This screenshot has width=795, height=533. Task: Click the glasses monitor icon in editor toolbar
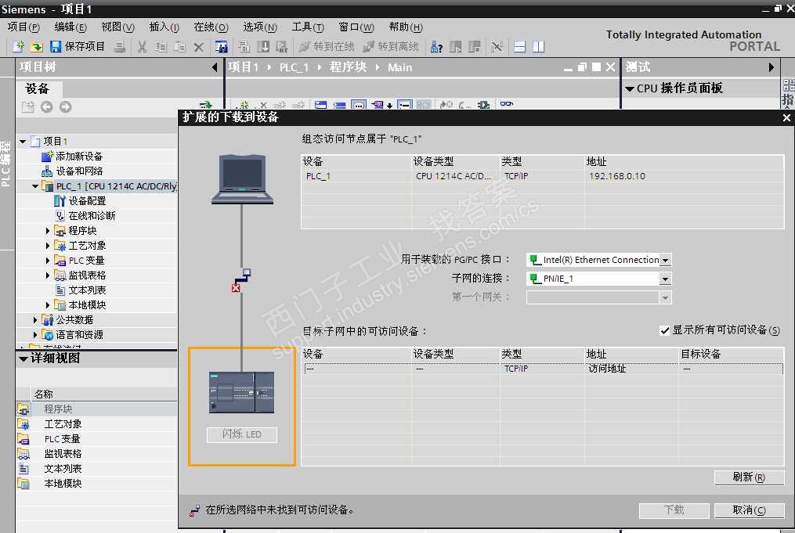coord(506,104)
